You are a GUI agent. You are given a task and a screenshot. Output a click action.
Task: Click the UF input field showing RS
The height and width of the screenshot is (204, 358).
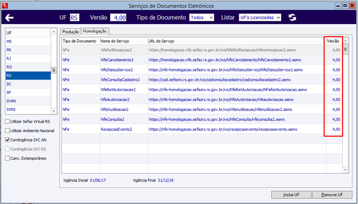click(x=74, y=17)
